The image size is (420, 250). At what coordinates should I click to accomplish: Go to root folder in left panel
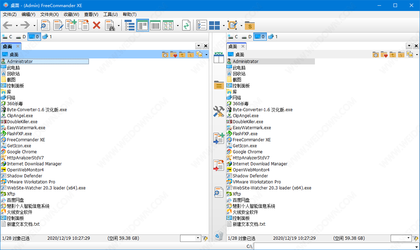coord(190,55)
